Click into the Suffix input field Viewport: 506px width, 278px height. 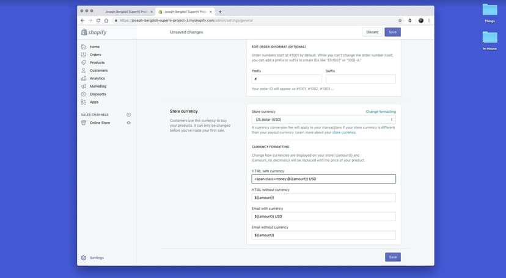[x=361, y=79]
